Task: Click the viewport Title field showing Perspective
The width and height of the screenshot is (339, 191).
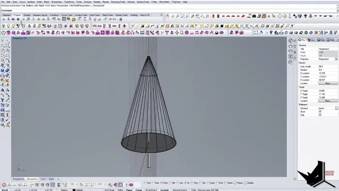Action: (328, 49)
